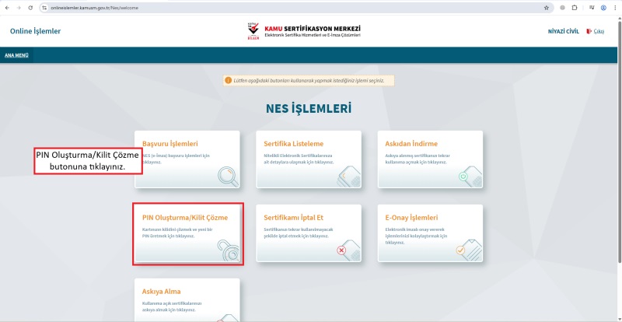This screenshot has height=322, width=622.
Task: Click the red X icon on Sertifikamı İptal Et
Action: pyautogui.click(x=343, y=250)
